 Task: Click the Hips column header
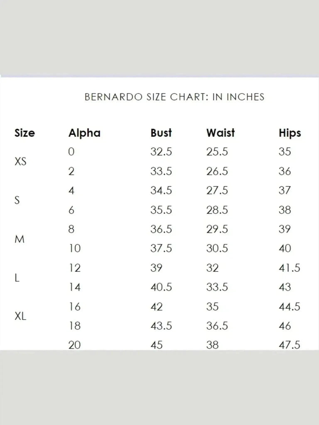tap(290, 133)
